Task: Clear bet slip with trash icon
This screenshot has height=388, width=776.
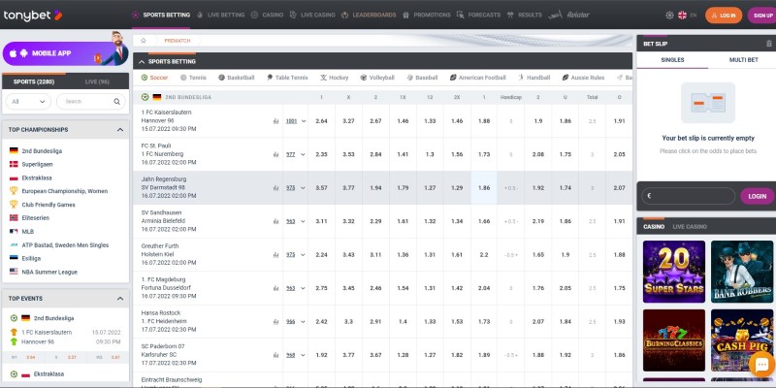Action: coord(768,44)
